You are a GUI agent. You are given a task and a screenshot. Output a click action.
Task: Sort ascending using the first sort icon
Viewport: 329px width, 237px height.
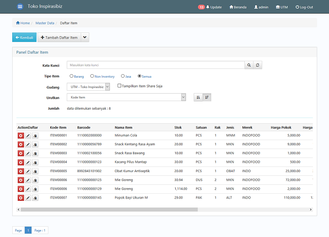point(198,97)
